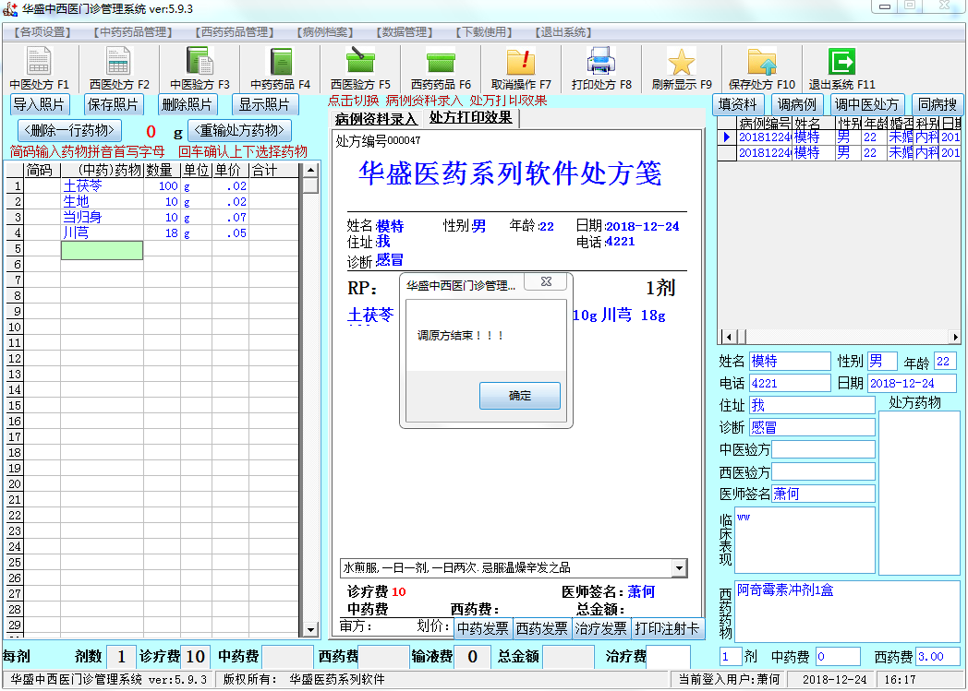Open the 各项设置 menu
Screen dimensions: 968x691
click(x=42, y=32)
